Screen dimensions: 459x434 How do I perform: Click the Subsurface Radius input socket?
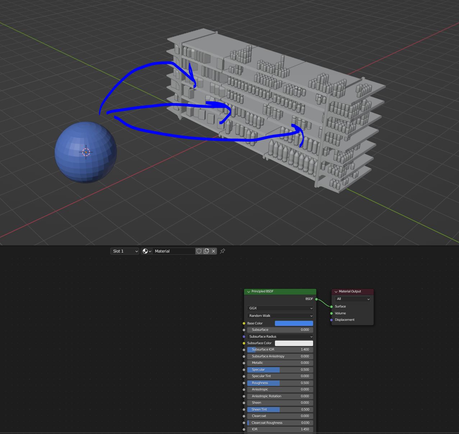(x=244, y=337)
